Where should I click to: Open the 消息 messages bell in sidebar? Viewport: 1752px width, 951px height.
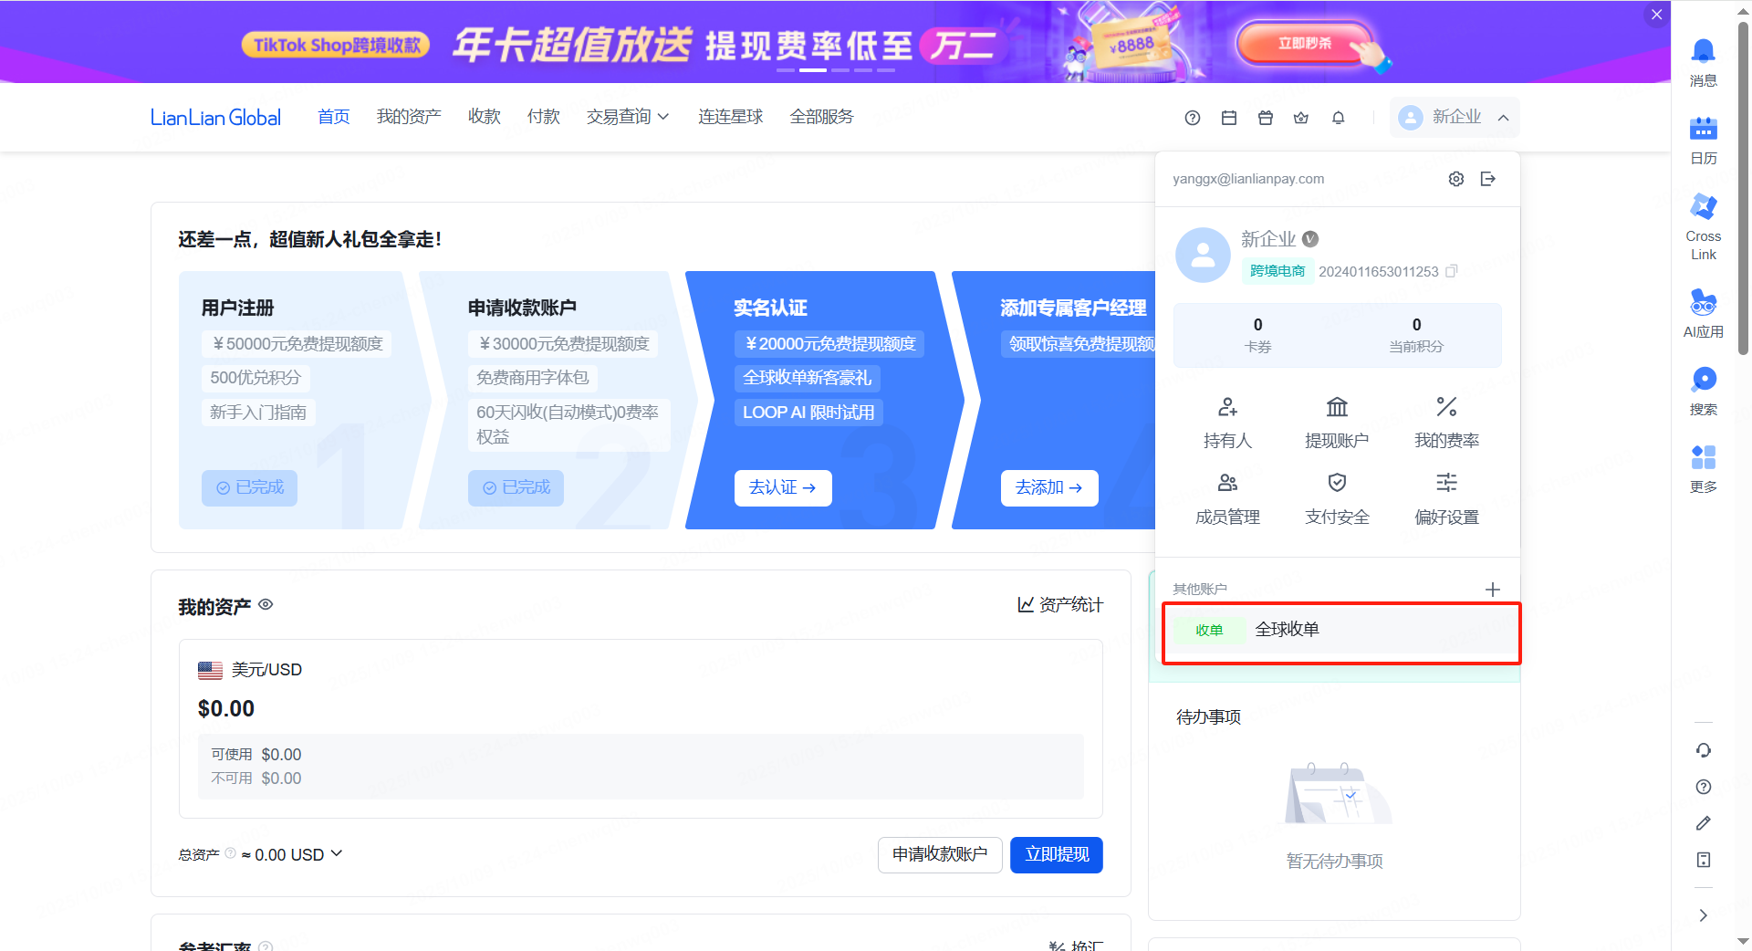[1703, 62]
